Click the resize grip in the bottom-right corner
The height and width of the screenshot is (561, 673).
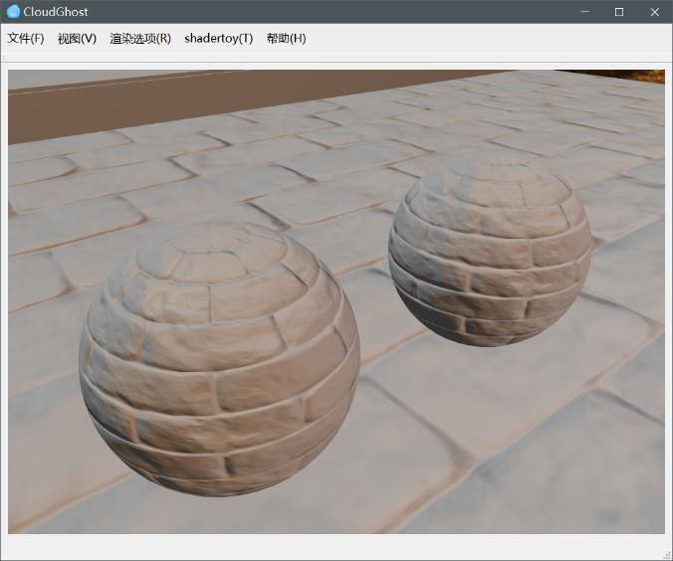pos(666,554)
